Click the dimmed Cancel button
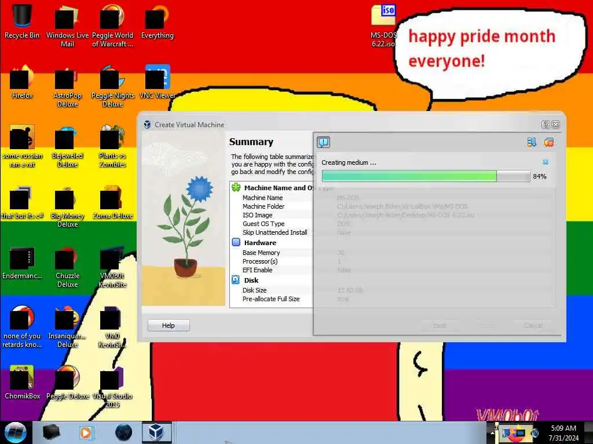The width and height of the screenshot is (593, 444). [533, 325]
